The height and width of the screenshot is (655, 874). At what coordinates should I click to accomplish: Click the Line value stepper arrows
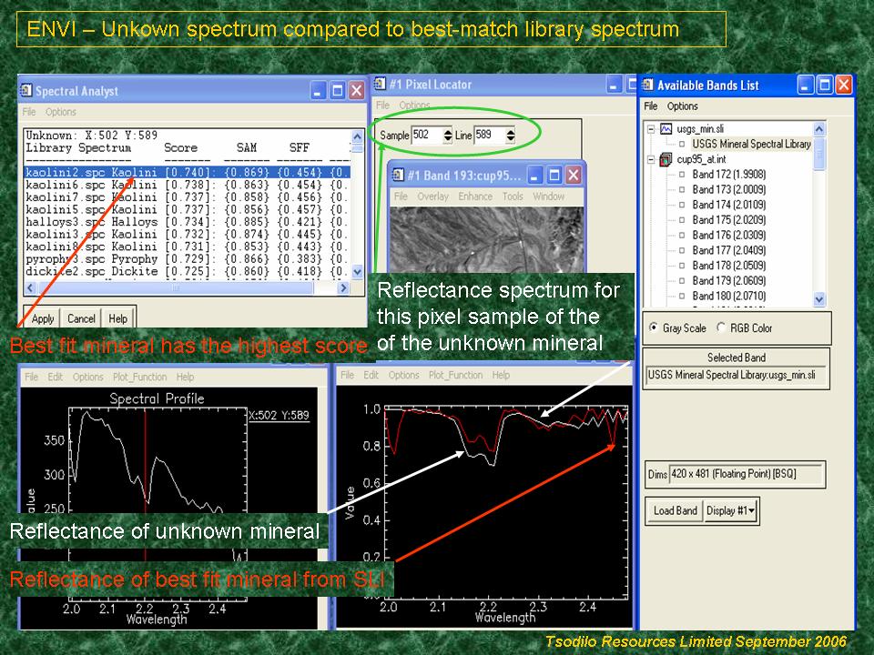pyautogui.click(x=510, y=135)
